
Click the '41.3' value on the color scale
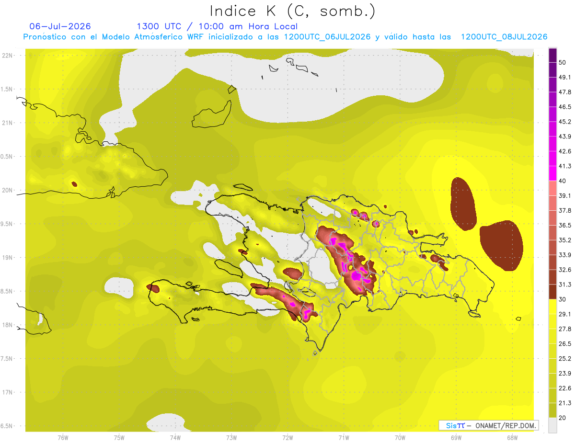[x=565, y=166]
